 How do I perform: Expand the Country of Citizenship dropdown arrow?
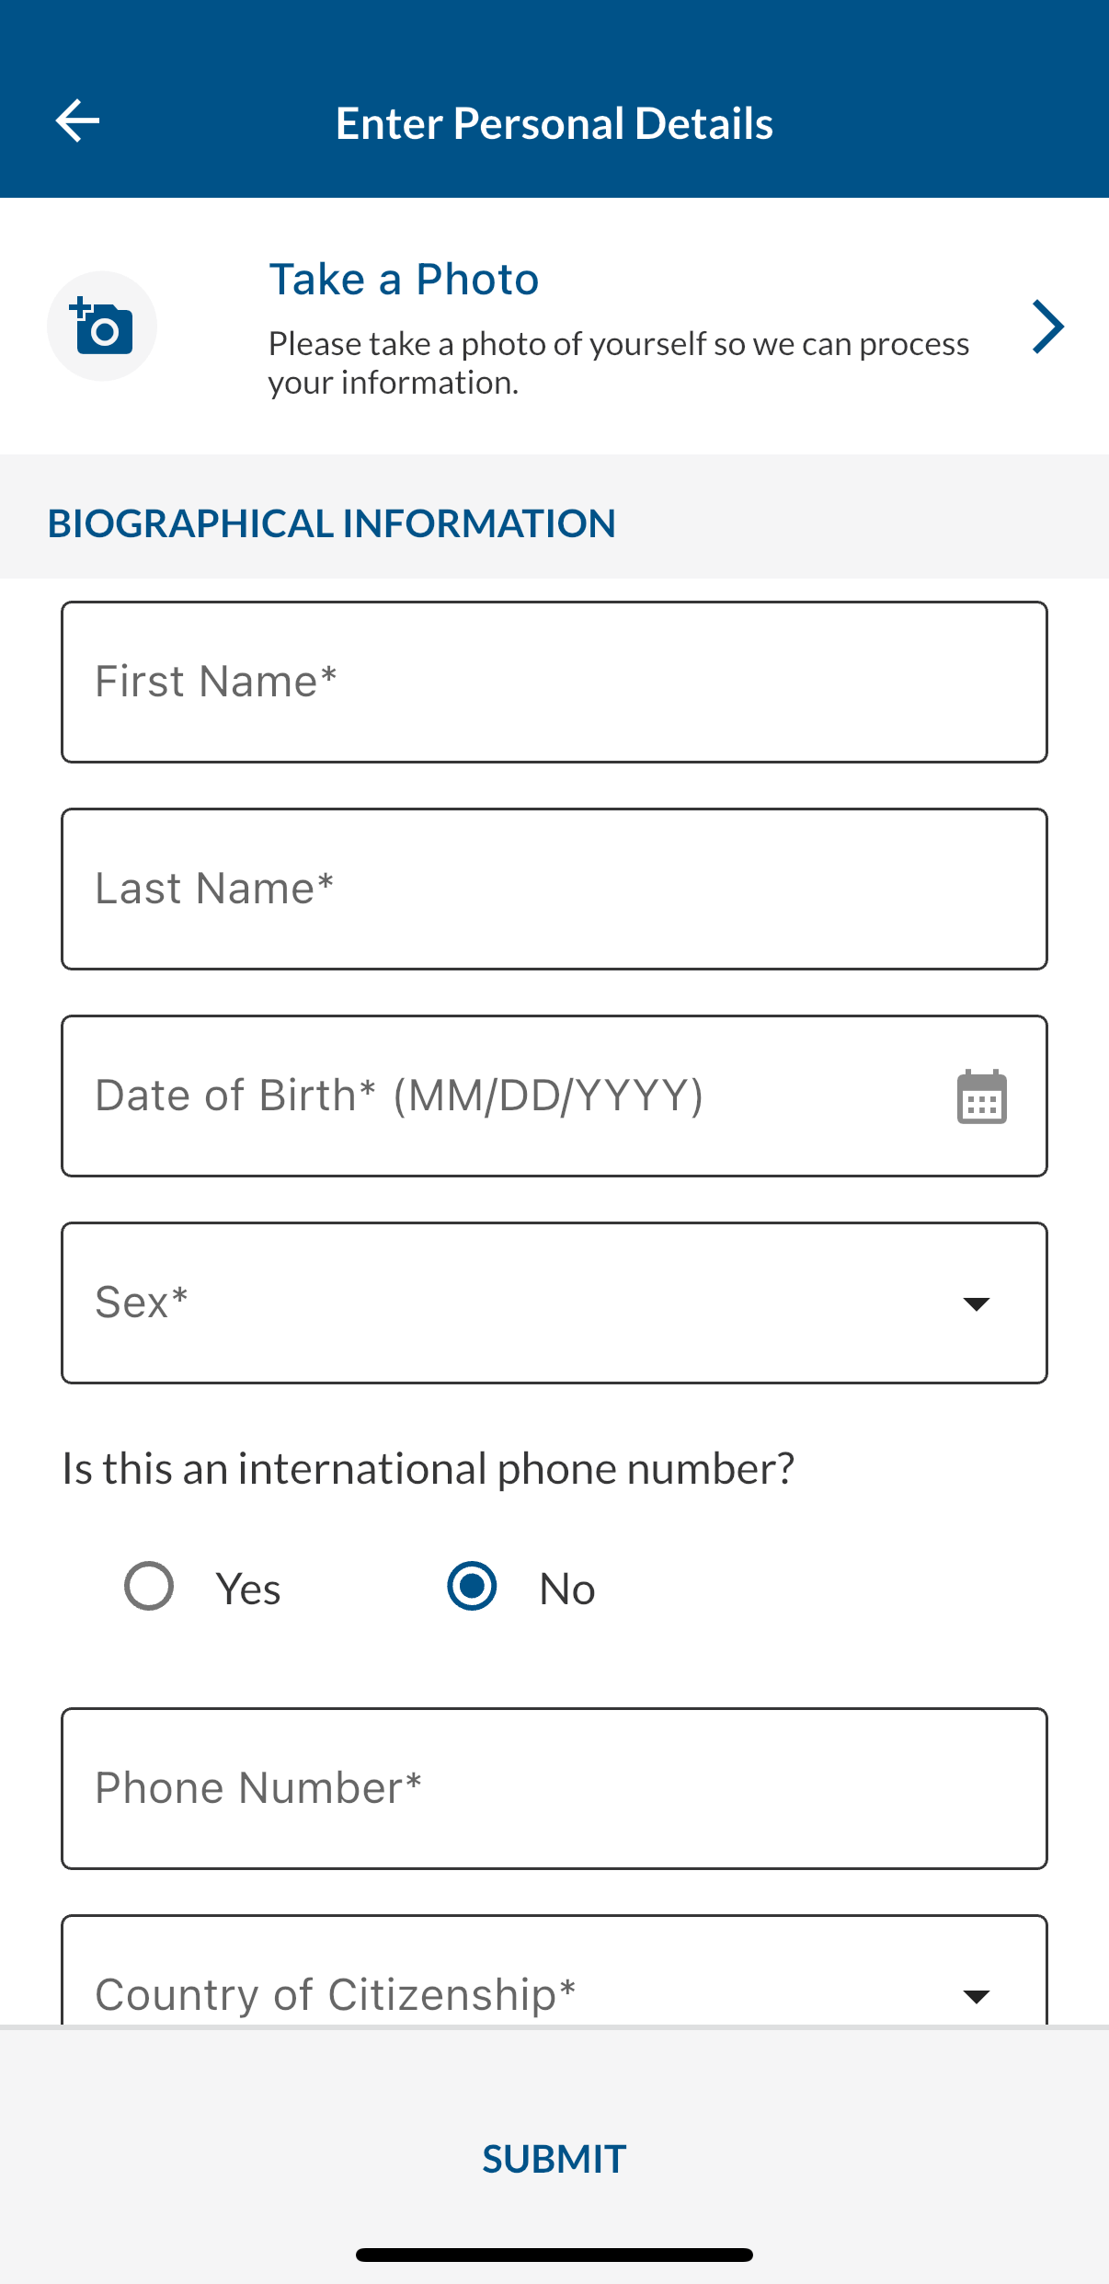[x=976, y=1996]
